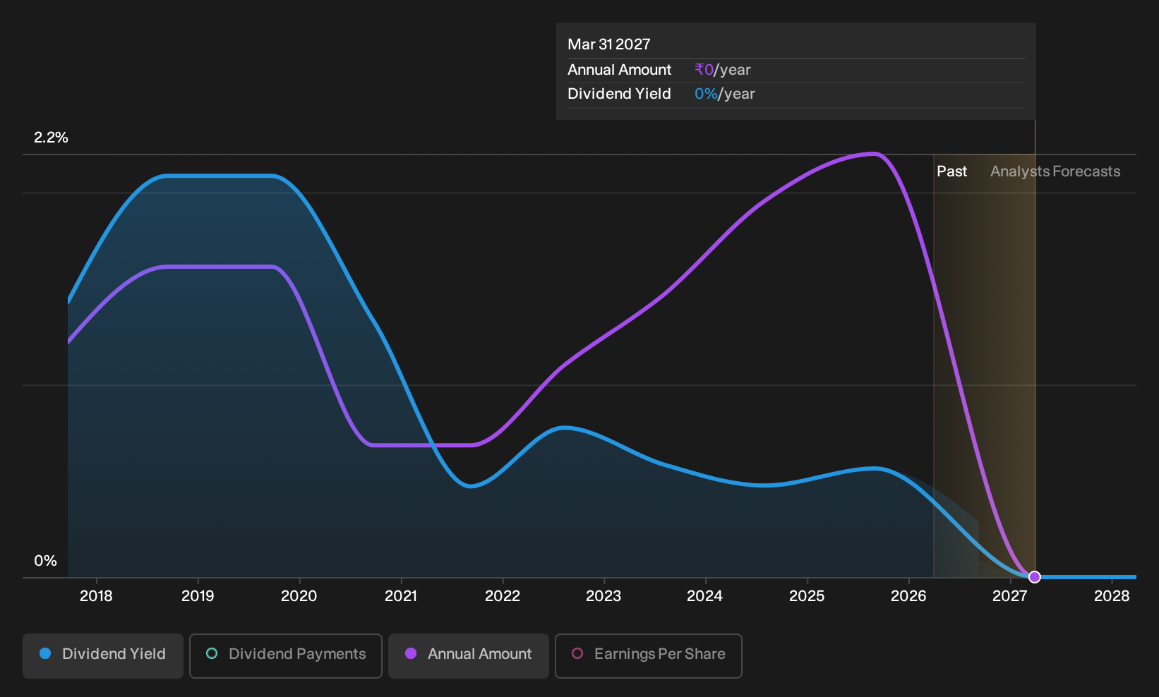The height and width of the screenshot is (697, 1159).
Task: Toggle the Annual Amount legend button
Action: (469, 655)
